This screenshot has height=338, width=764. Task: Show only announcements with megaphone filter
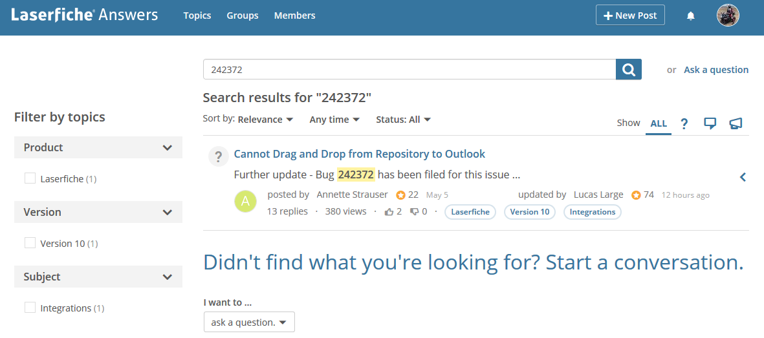click(x=736, y=123)
